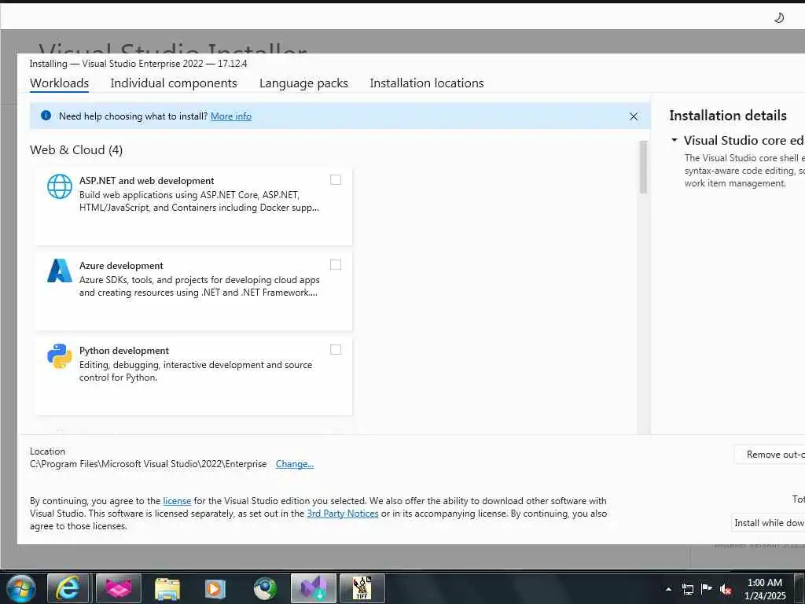Collapse the Visual Studio core editor section

[674, 140]
